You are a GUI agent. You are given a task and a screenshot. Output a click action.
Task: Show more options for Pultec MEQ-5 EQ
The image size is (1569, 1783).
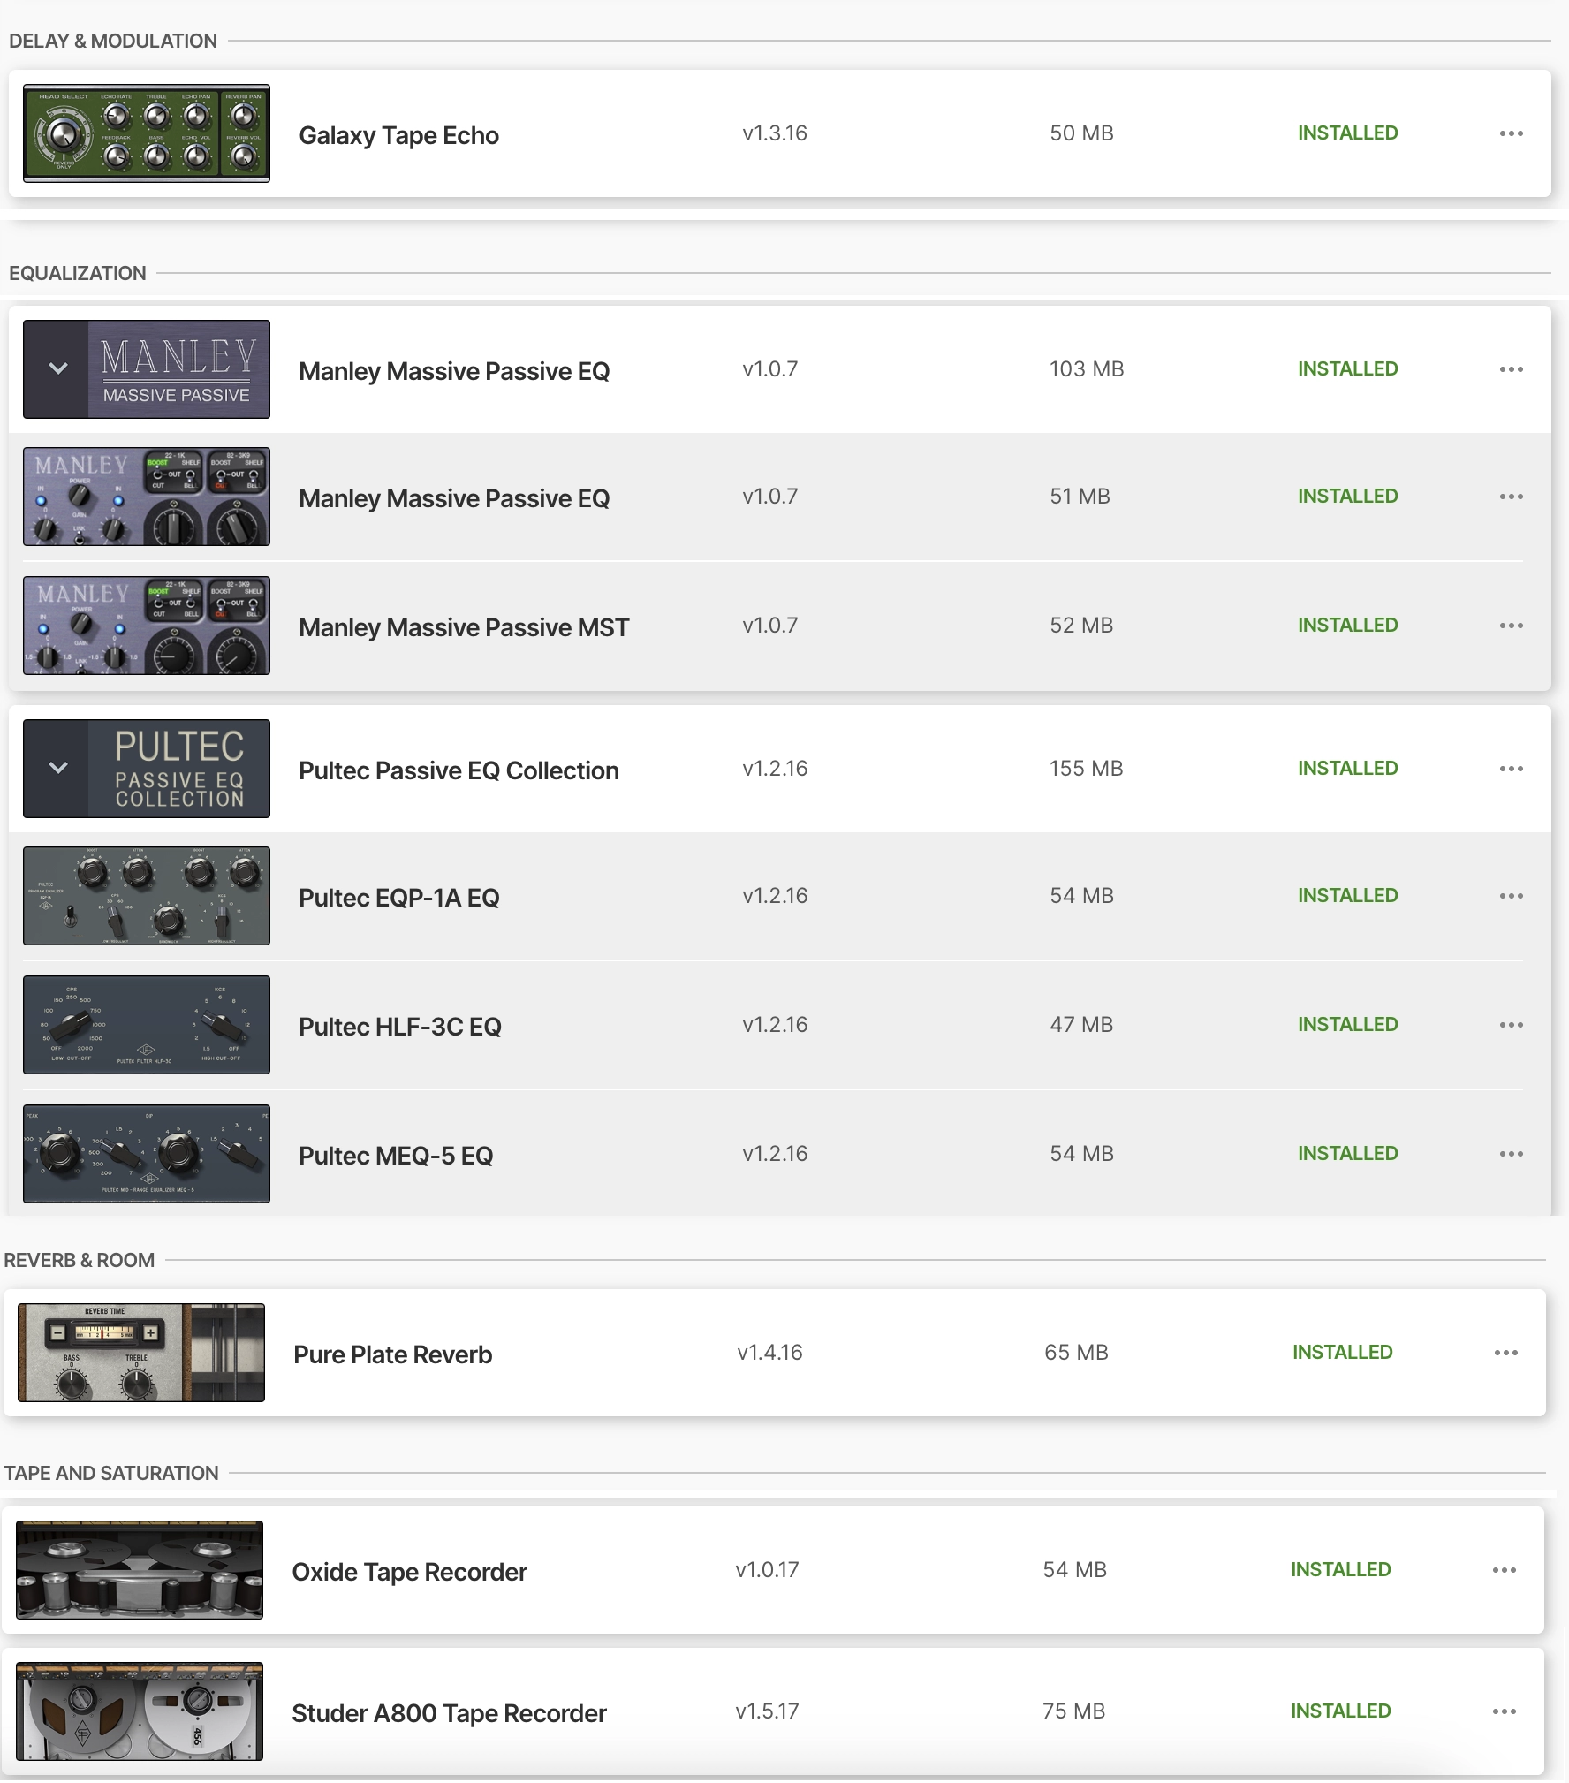[x=1511, y=1154]
